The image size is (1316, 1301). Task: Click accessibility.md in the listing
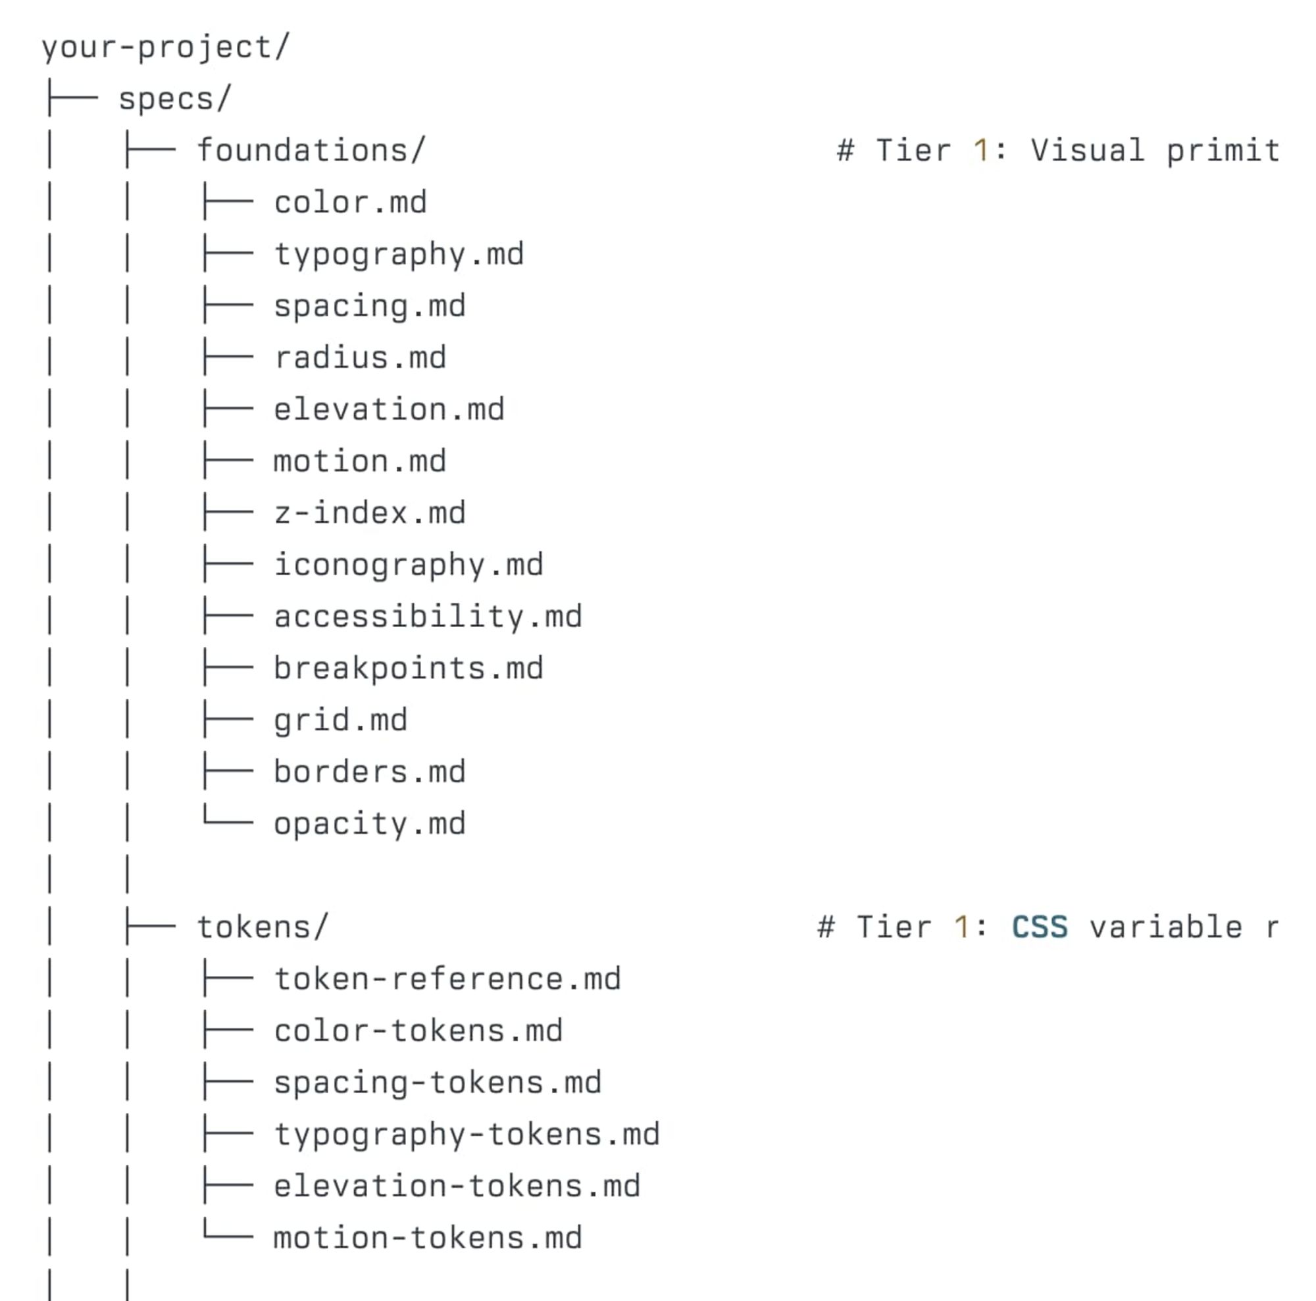428,617
